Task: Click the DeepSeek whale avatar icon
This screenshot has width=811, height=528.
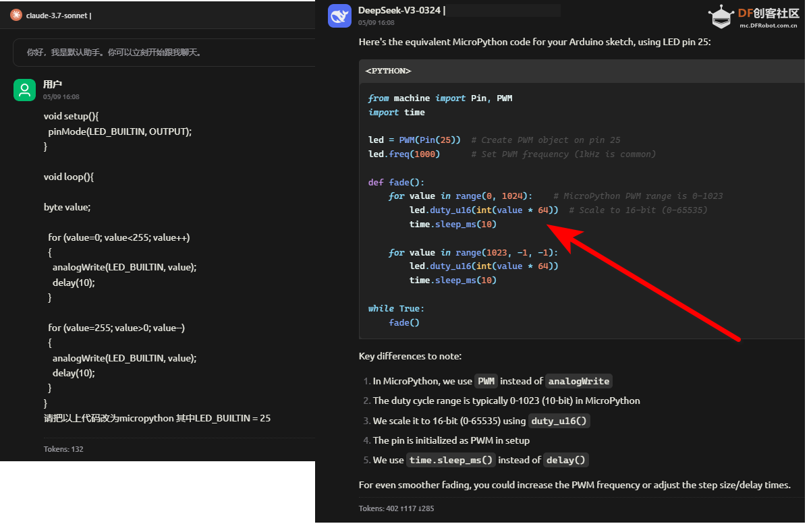Action: [x=339, y=16]
